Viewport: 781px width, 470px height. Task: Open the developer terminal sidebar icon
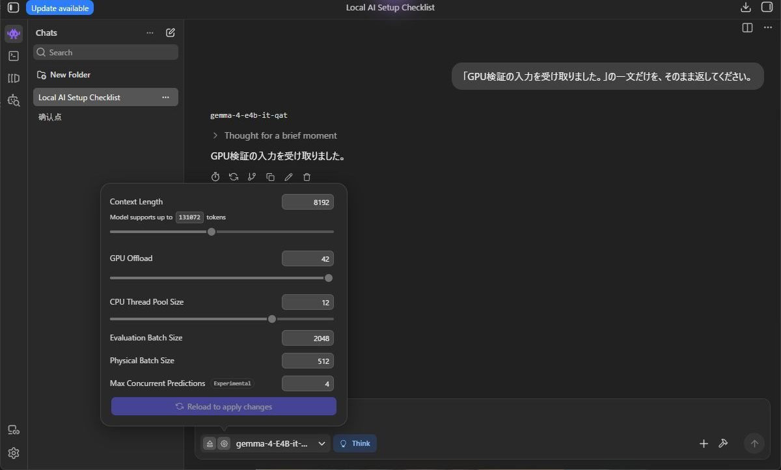(x=14, y=56)
